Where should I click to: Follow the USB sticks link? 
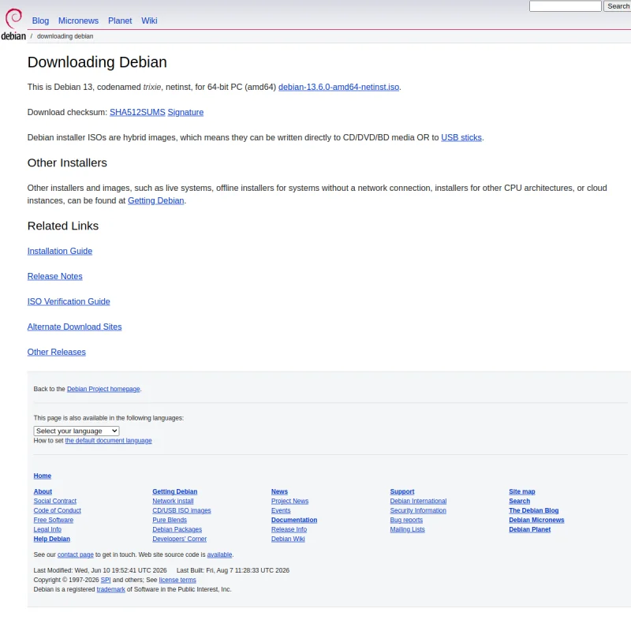click(x=461, y=137)
